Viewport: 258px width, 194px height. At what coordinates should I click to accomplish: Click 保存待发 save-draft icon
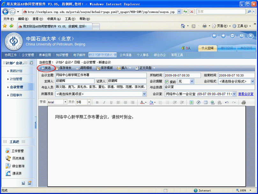coord(57,68)
